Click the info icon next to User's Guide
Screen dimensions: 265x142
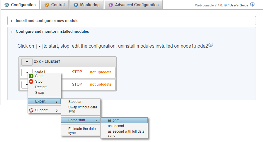click(252, 5)
